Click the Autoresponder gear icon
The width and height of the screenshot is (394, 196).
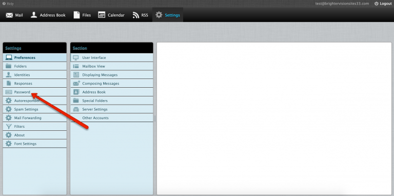(x=9, y=101)
